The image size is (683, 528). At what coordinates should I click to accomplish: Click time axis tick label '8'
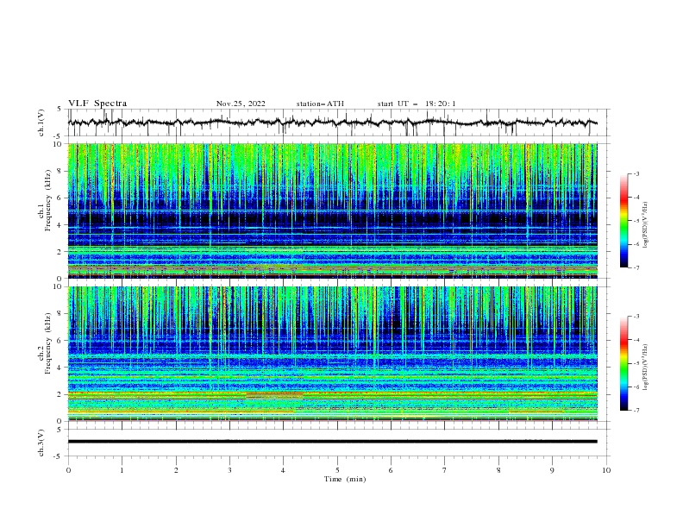tap(498, 470)
